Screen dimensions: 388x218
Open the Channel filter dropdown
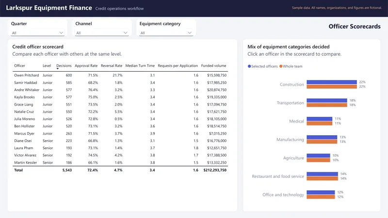(x=101, y=32)
